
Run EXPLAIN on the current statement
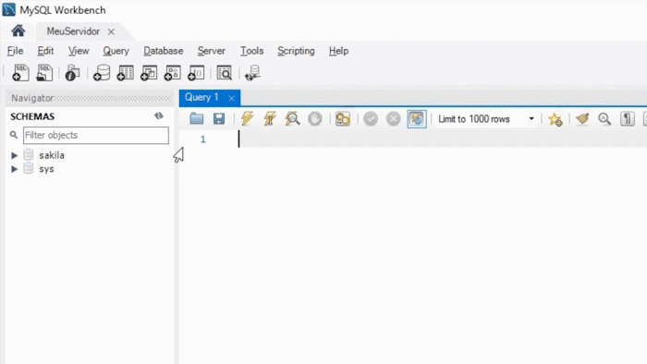coord(293,119)
